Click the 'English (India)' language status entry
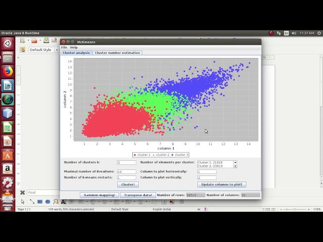Image resolution: width=323 pixels, height=242 pixels. point(161,209)
